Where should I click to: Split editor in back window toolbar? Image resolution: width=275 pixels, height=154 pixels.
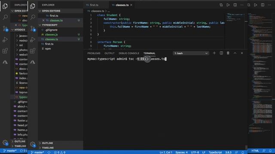click(x=263, y=5)
